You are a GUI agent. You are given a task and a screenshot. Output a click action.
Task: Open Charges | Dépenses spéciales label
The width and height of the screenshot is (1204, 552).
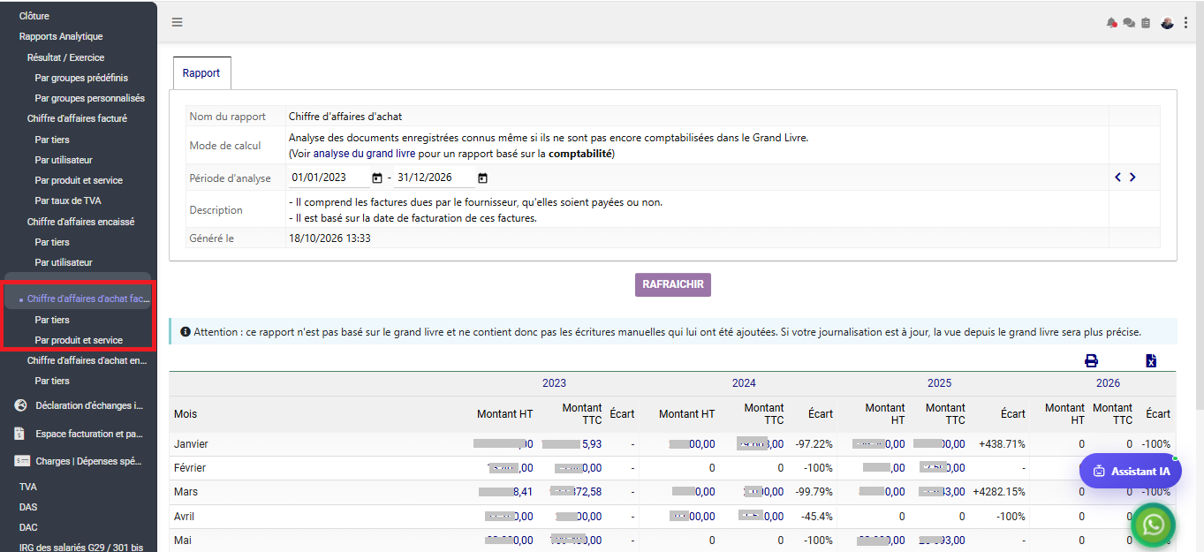(89, 461)
